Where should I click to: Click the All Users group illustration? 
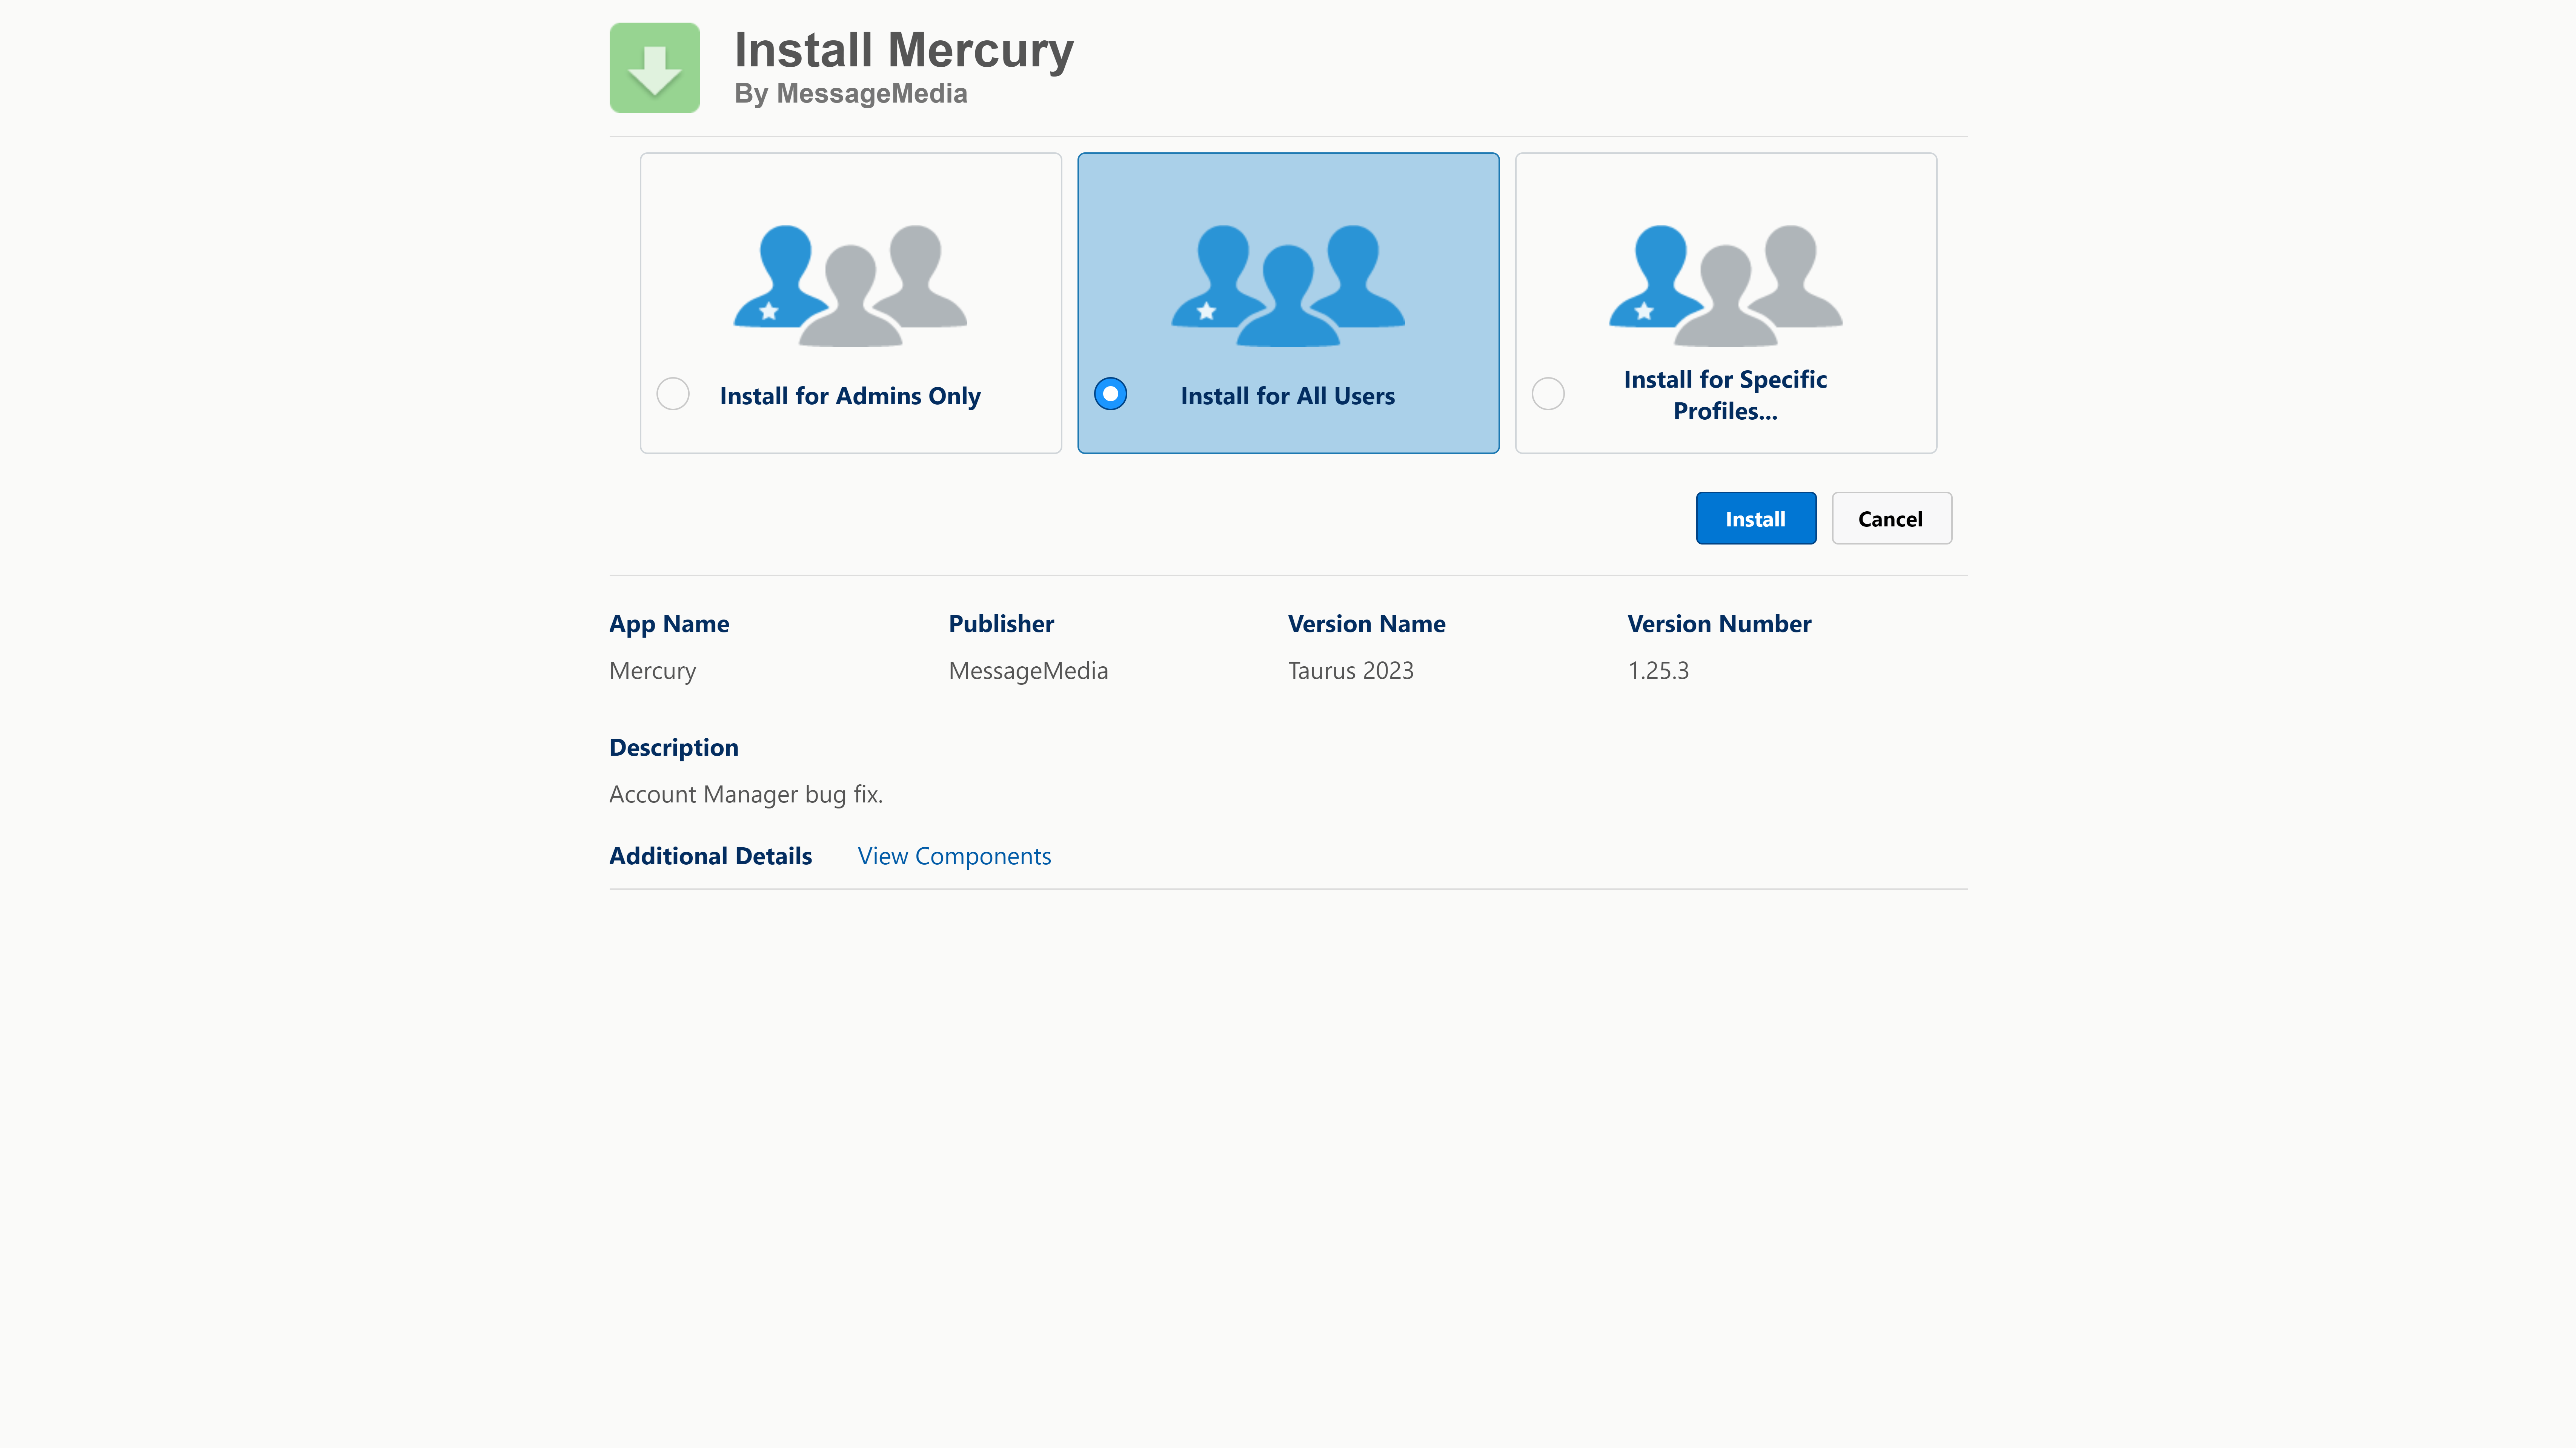1288,286
